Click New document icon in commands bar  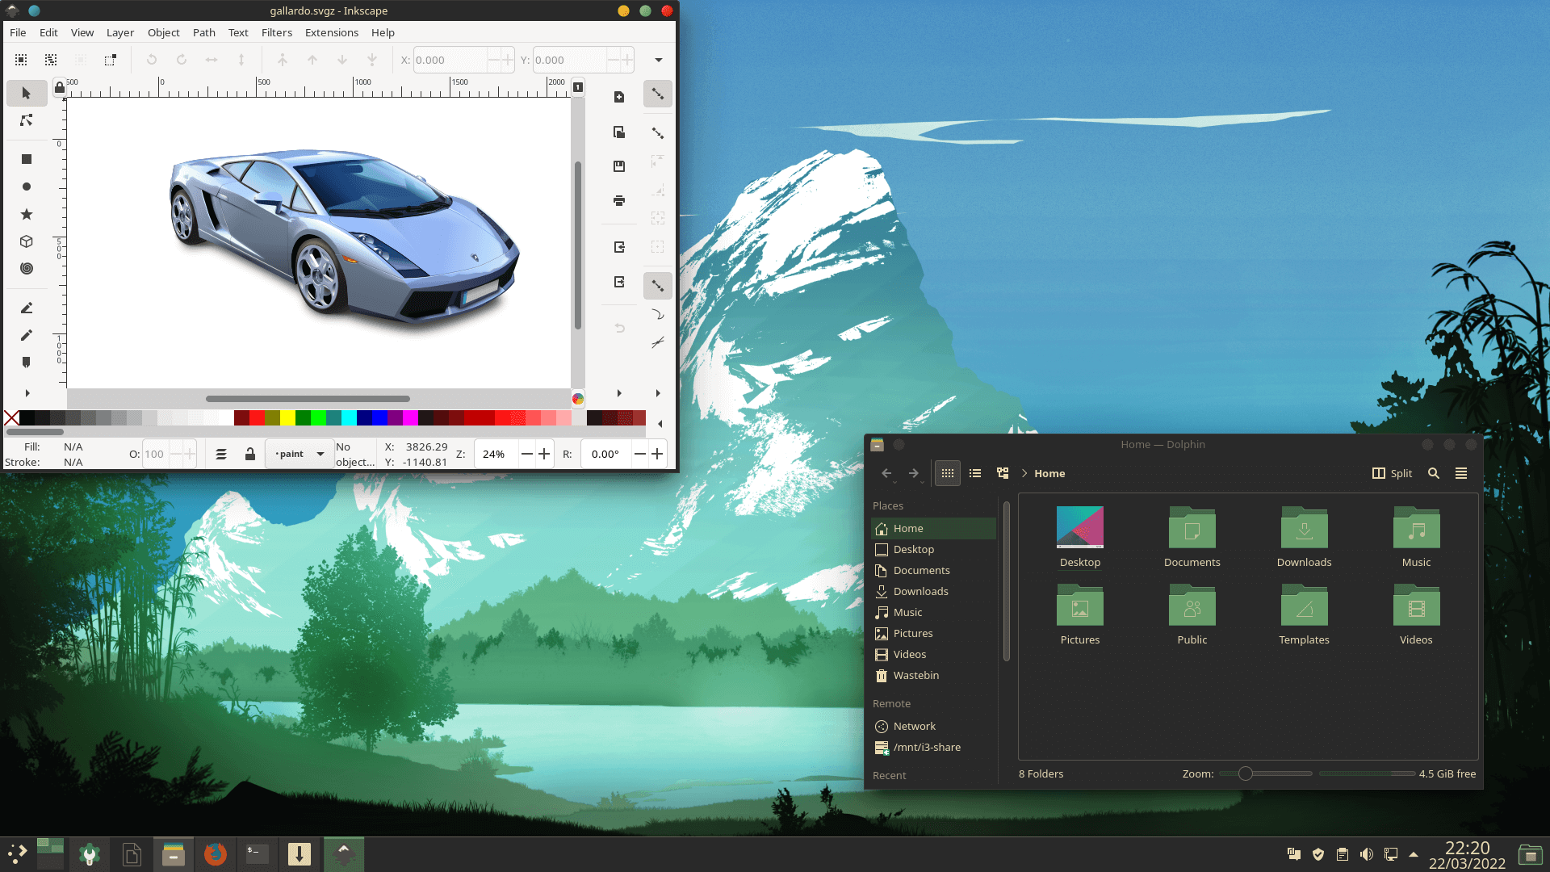tap(619, 97)
